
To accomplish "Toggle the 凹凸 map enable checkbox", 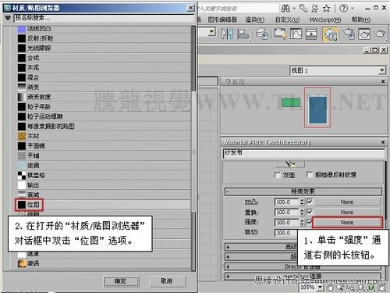I will [x=310, y=202].
